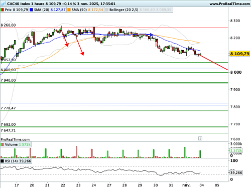Click date 28 on the time axis
Screen dimensions: 251x188
[124, 185]
